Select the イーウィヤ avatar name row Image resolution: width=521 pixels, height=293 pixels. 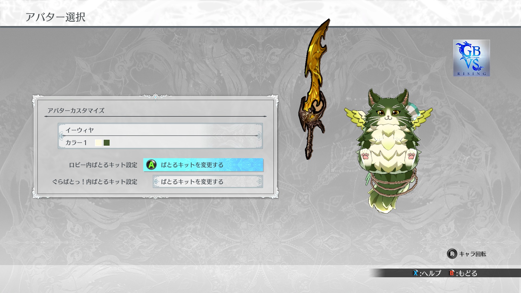click(160, 130)
